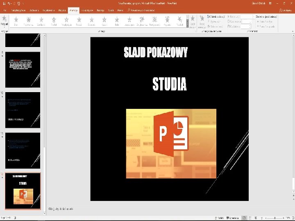Open the Początek (Start) dropdown box
Image resolution: width=295 pixels, height=221 pixels.
click(247, 17)
